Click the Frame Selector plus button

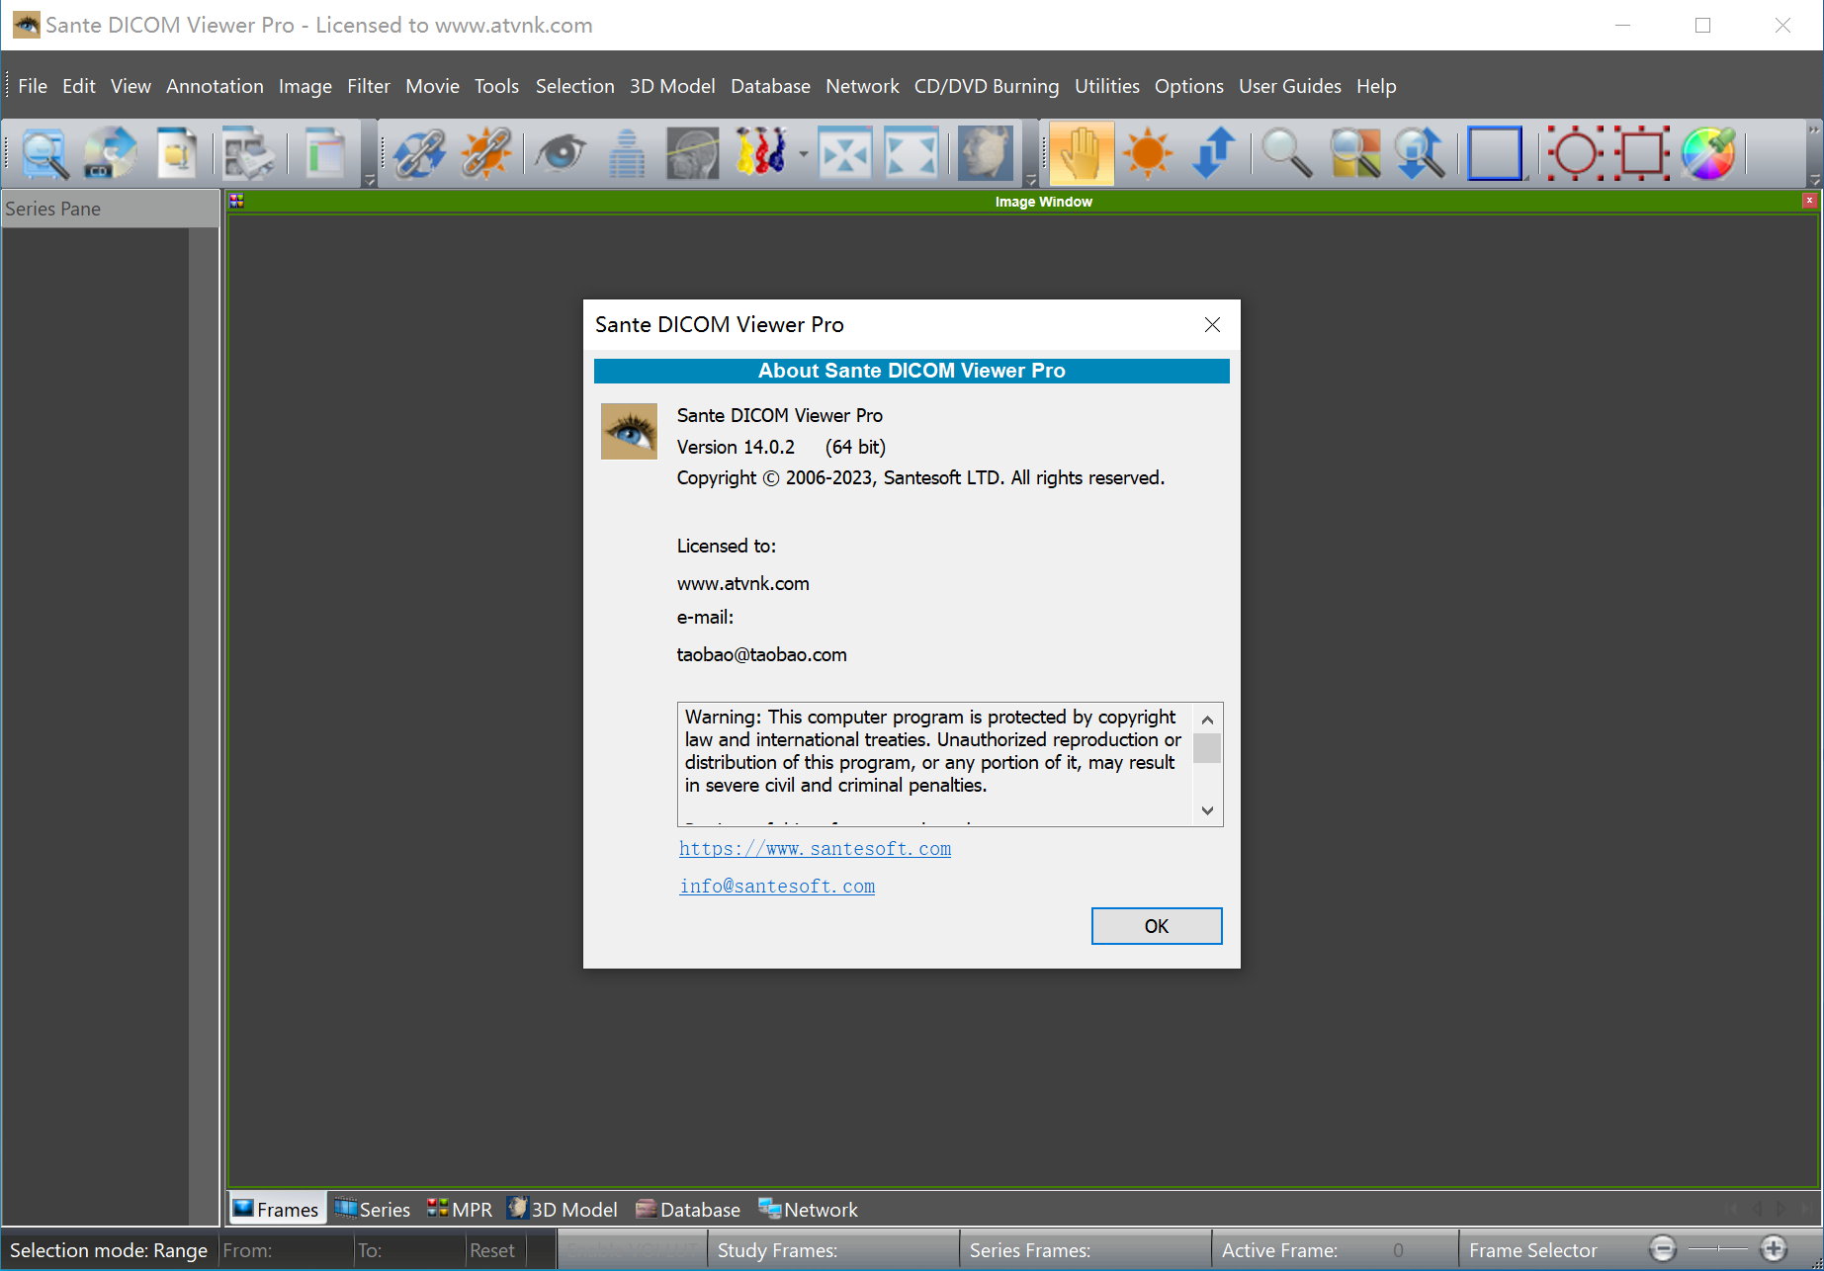coord(1775,1249)
